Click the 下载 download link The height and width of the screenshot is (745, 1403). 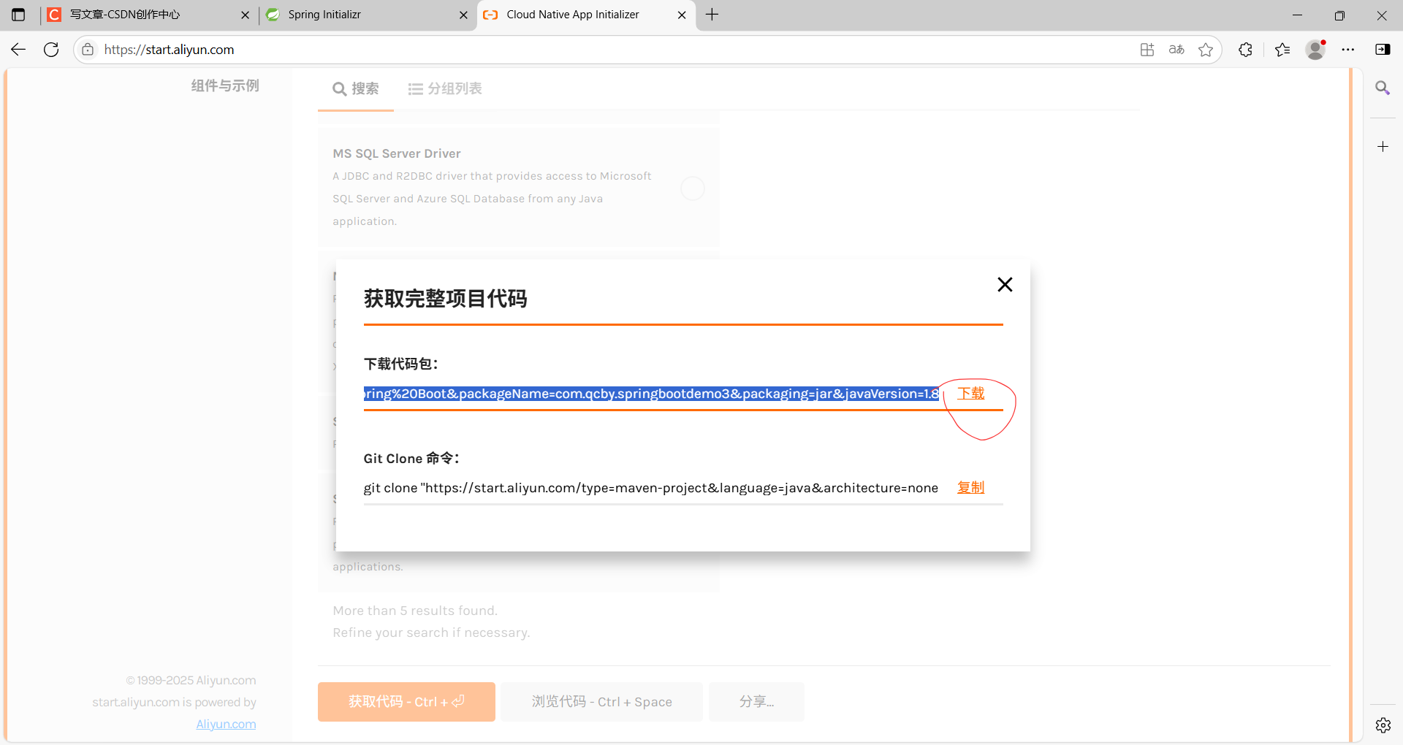tap(970, 393)
